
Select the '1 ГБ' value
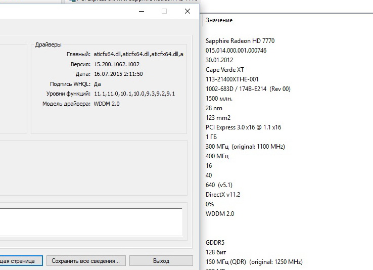(x=211, y=137)
